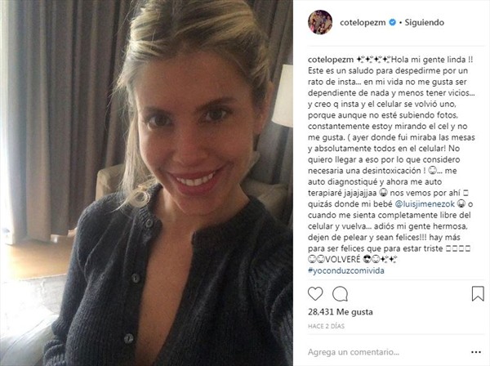Click the sparkle emojis before Hola
The height and width of the screenshot is (366, 490).
pyautogui.click(x=373, y=60)
